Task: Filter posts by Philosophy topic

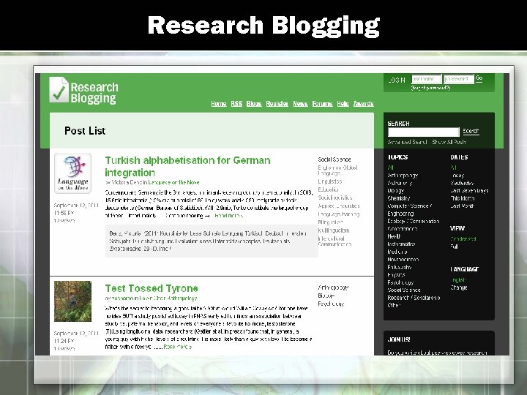Action: coord(400,268)
